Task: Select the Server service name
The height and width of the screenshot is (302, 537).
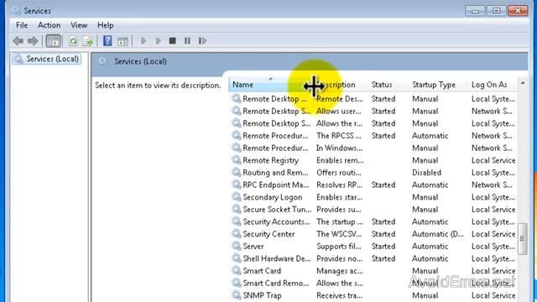Action: [253, 246]
